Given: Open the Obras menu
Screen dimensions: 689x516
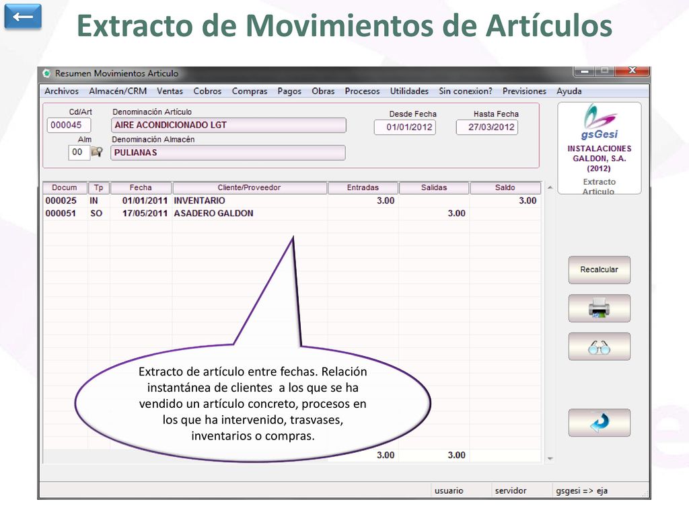Looking at the screenshot, I should tap(323, 91).
